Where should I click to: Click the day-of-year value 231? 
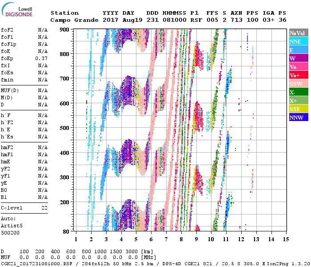[x=152, y=20]
